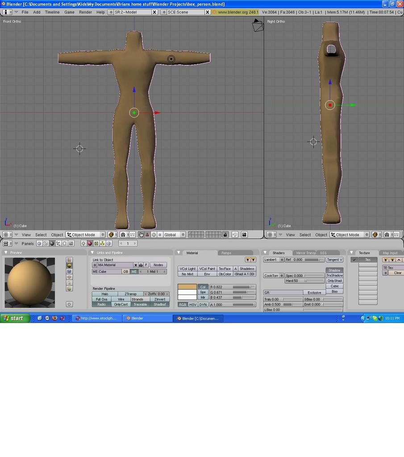Toggle Shadeless option
Image resolution: width=404 pixels, height=457 pixels.
point(247,269)
